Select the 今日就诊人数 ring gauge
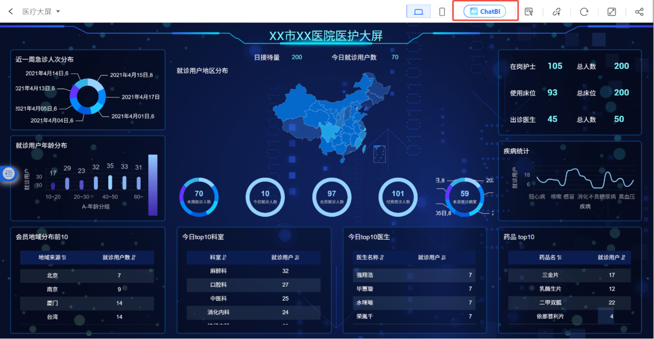The image size is (654, 339). tap(265, 197)
